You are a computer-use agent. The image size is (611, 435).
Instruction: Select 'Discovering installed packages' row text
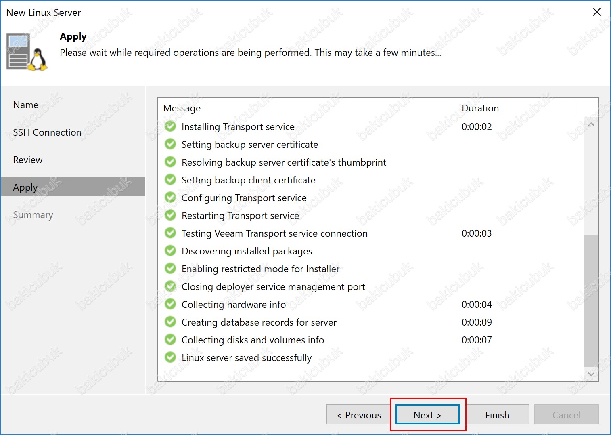click(247, 251)
